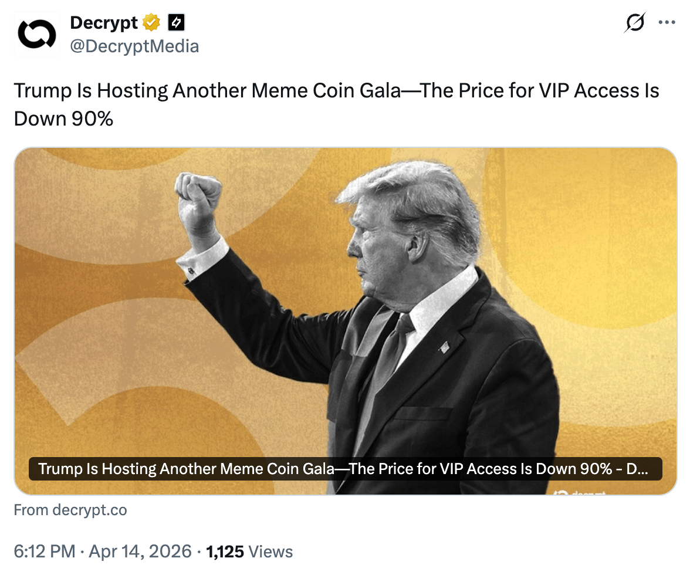This screenshot has width=690, height=575.
Task: Open the article preview image card
Action: pyautogui.click(x=345, y=293)
